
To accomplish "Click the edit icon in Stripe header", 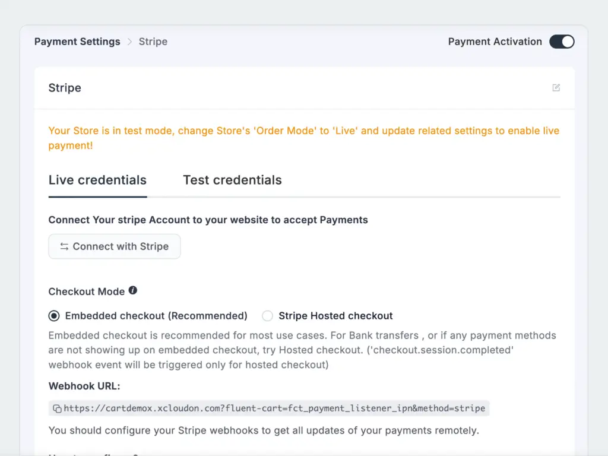I will click(556, 88).
